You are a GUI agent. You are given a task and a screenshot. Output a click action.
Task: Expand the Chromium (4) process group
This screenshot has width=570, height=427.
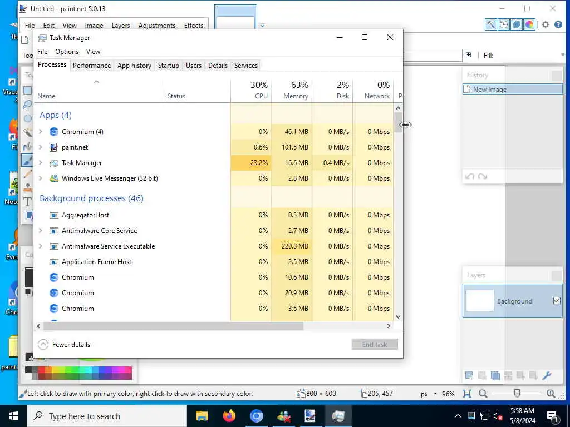(41, 131)
